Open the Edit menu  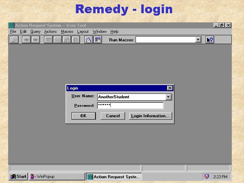(x=23, y=32)
